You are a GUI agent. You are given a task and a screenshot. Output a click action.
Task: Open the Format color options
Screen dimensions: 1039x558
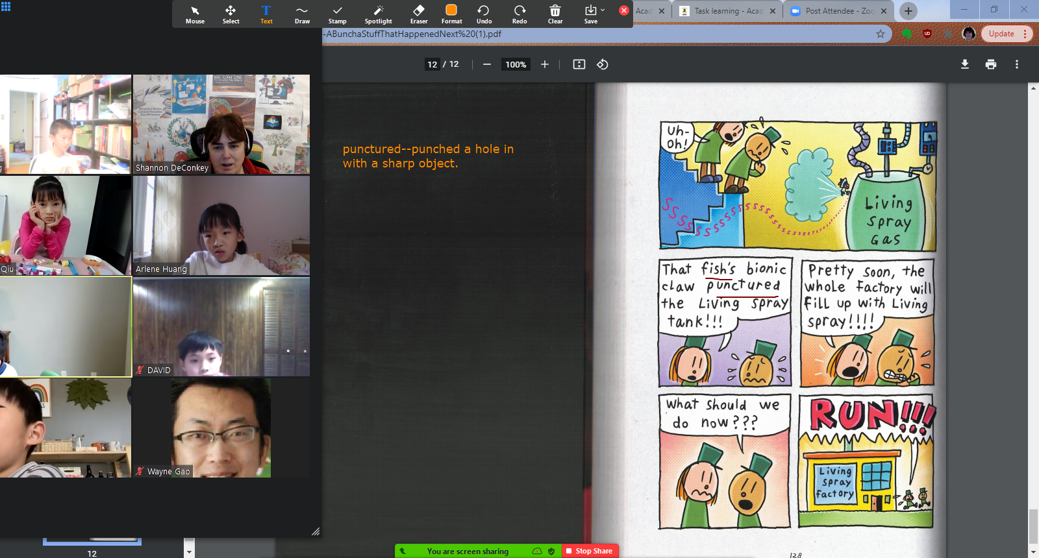(x=451, y=14)
